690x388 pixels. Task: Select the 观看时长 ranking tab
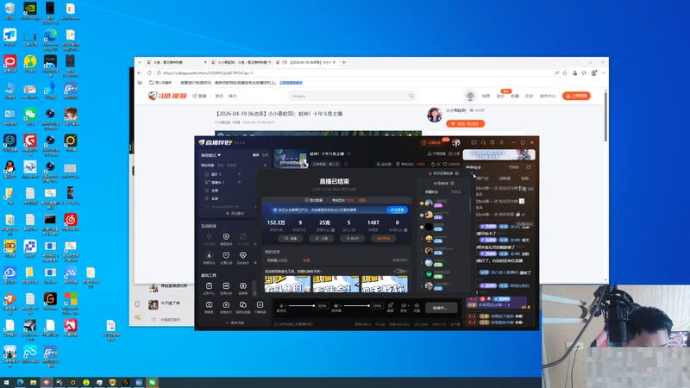431,191
